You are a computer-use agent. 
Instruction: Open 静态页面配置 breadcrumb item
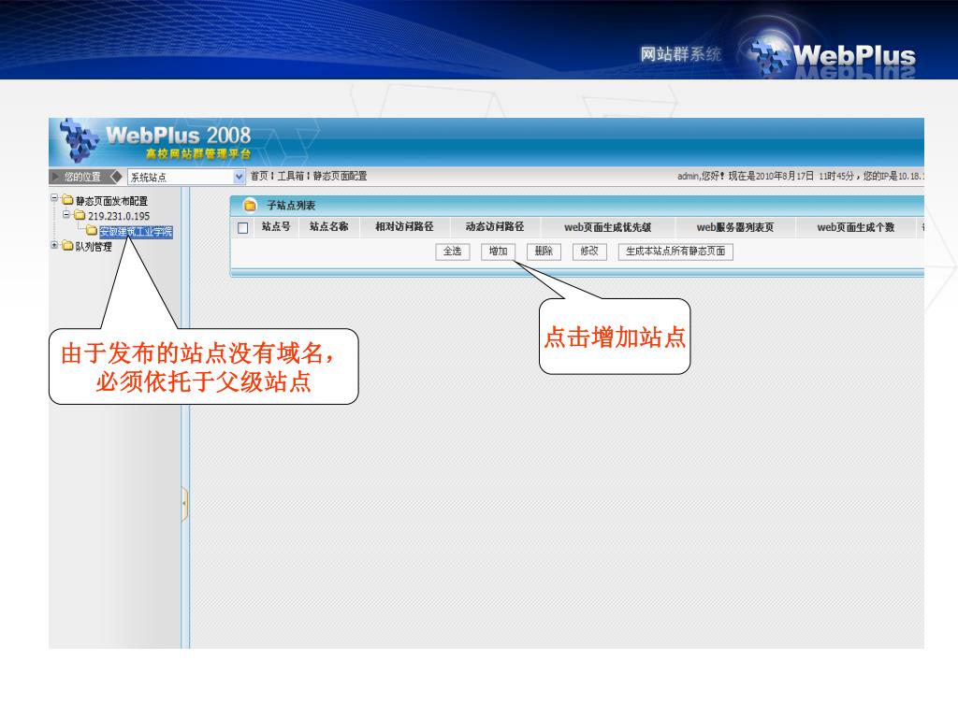(x=340, y=176)
